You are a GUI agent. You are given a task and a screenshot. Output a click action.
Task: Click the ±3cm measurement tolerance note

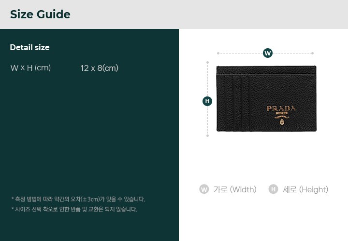point(78,199)
